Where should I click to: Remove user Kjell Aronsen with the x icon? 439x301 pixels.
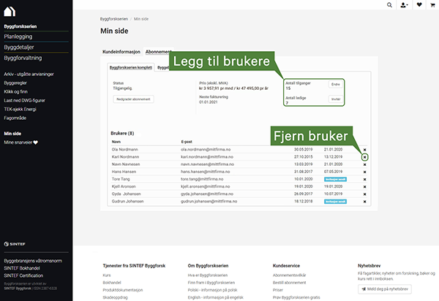tap(364, 187)
